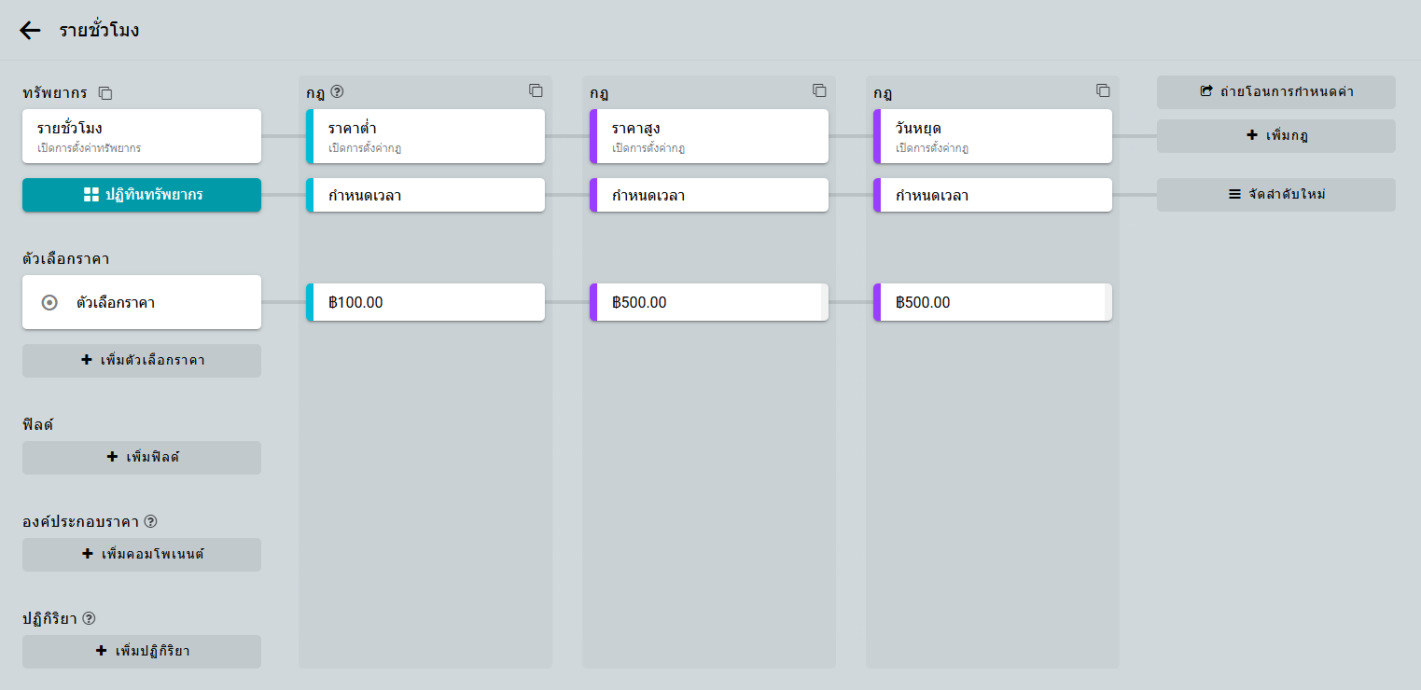Click copy icon next to ทรัพยากร heading

coord(105,93)
